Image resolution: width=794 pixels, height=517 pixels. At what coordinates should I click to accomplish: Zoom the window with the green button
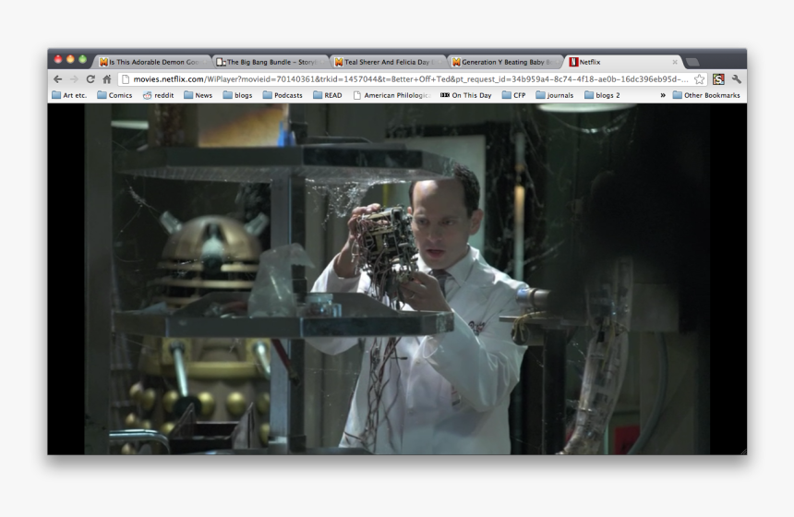pos(82,59)
